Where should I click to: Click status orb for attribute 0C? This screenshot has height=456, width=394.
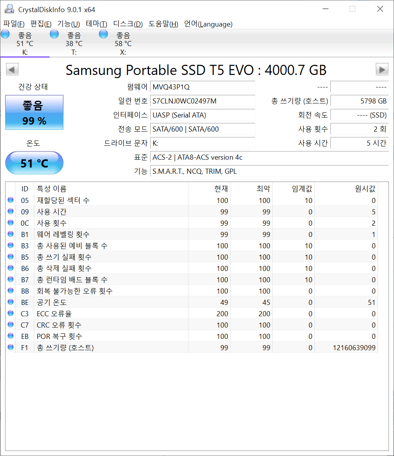[x=11, y=223]
